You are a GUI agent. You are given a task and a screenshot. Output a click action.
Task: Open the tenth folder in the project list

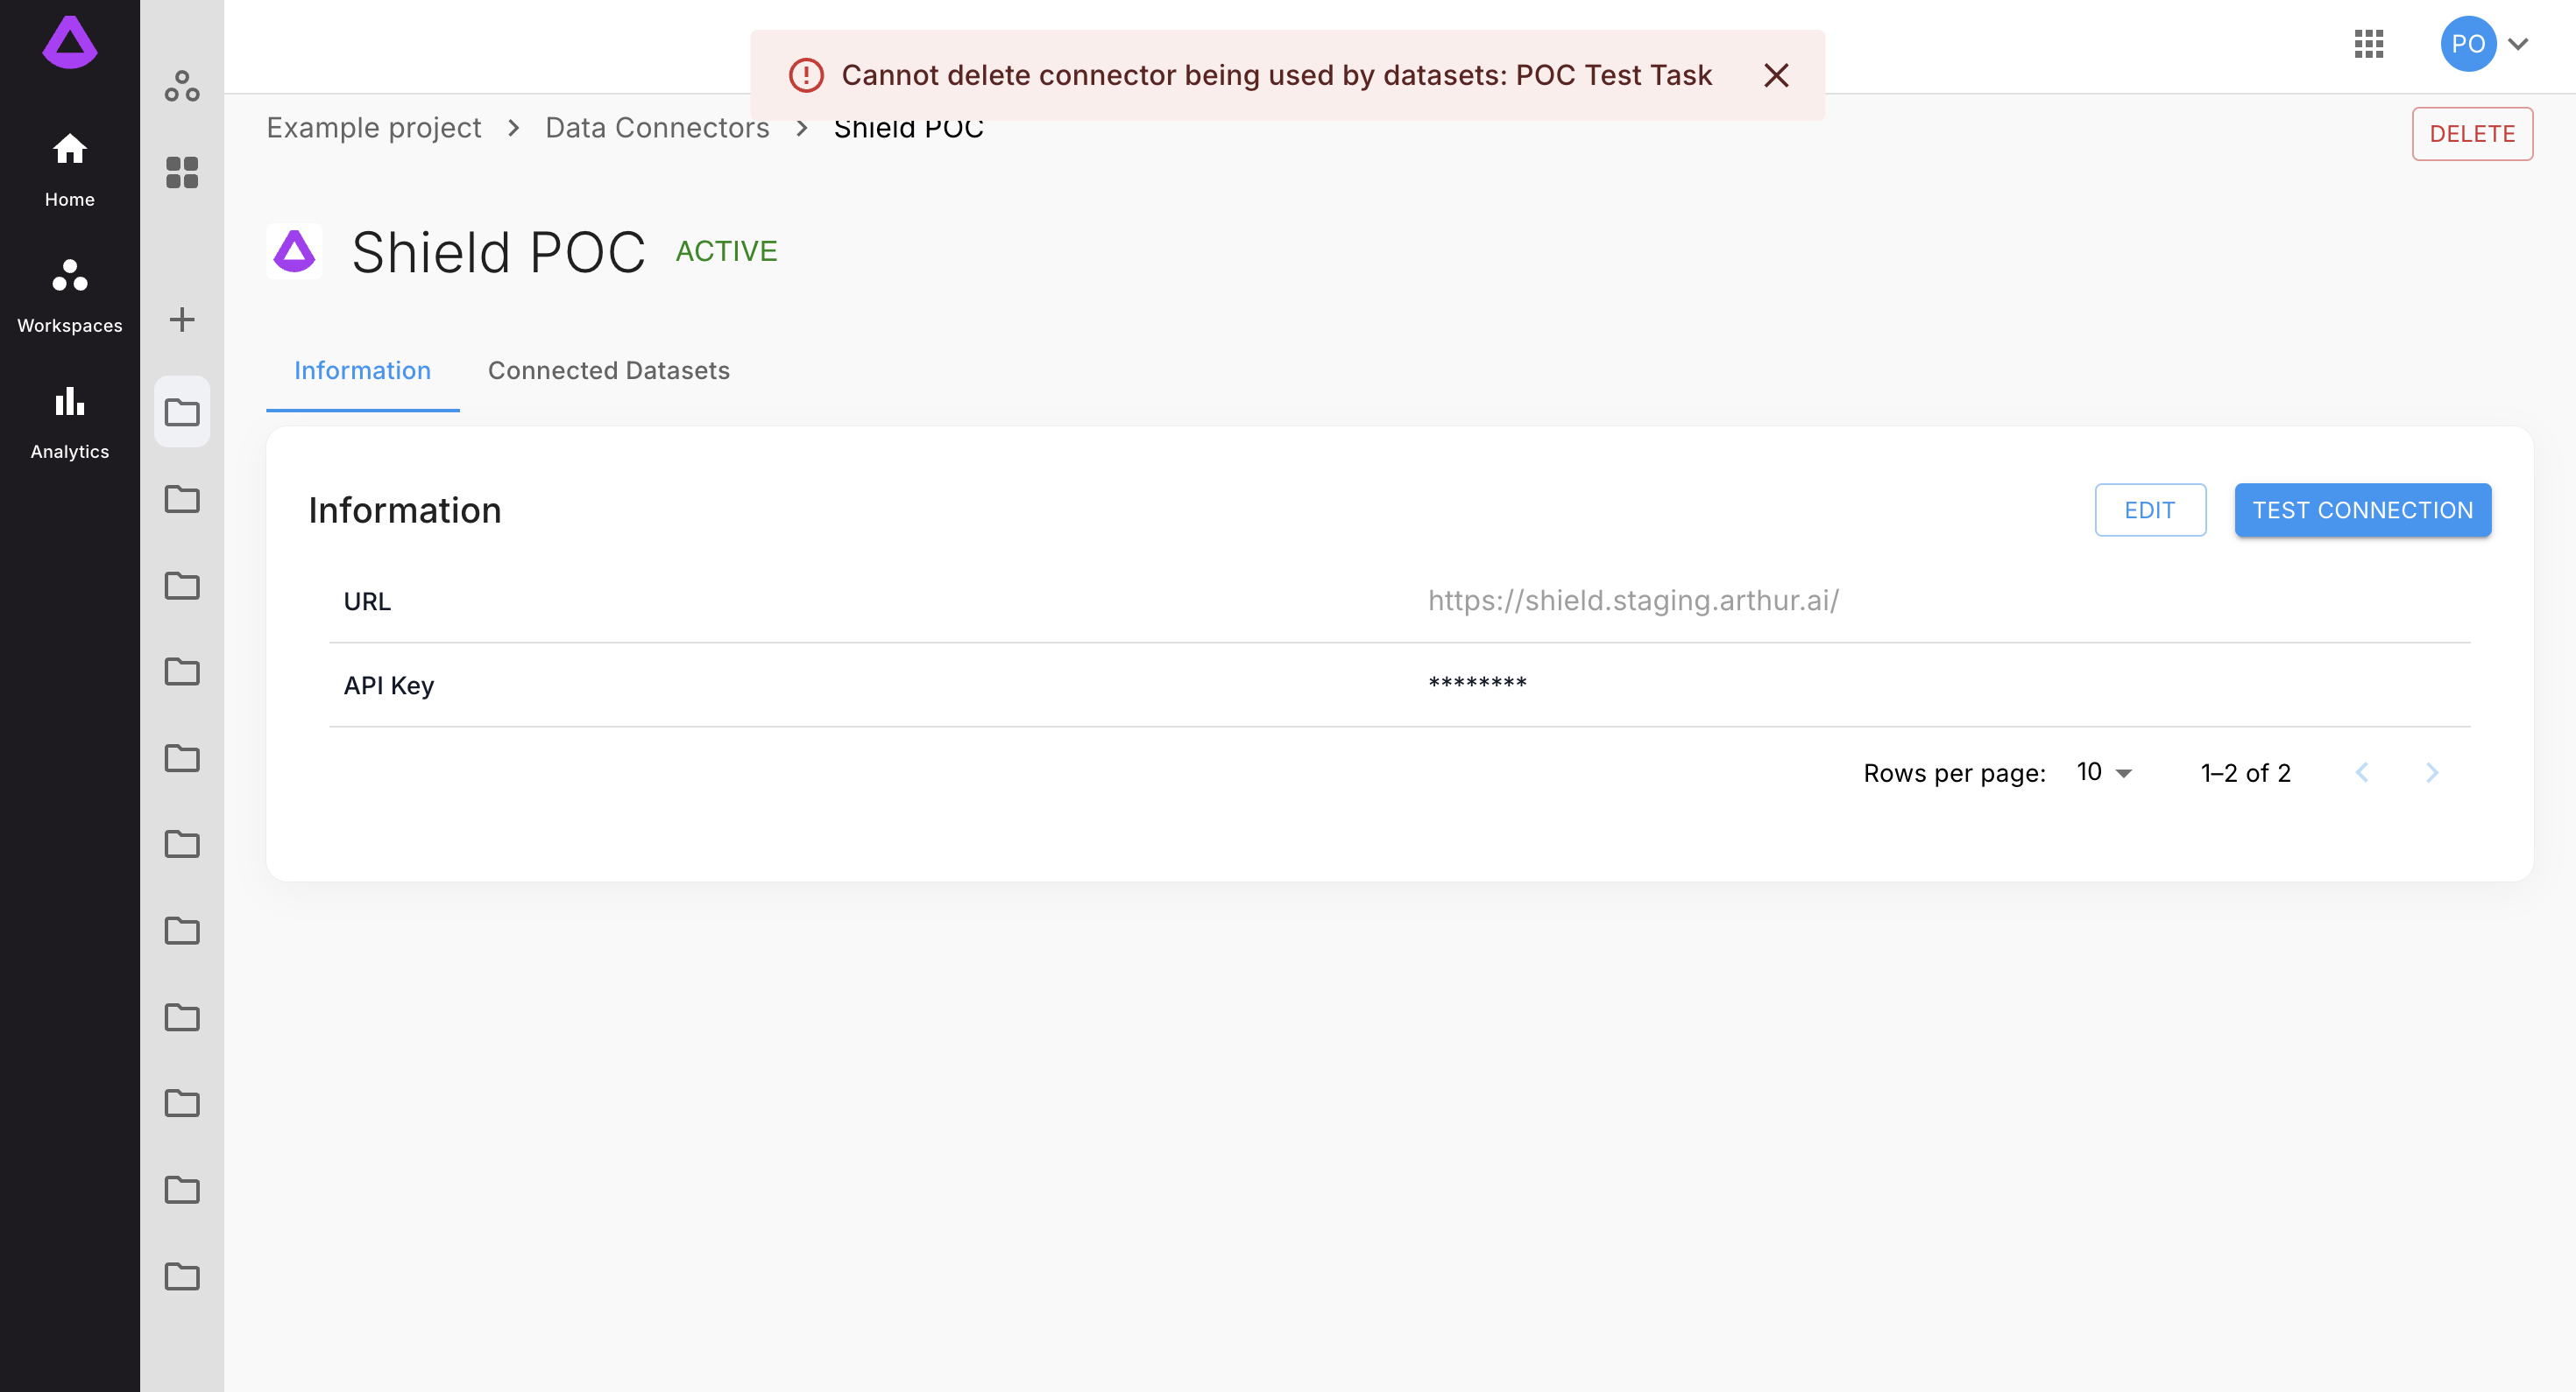click(x=182, y=1189)
